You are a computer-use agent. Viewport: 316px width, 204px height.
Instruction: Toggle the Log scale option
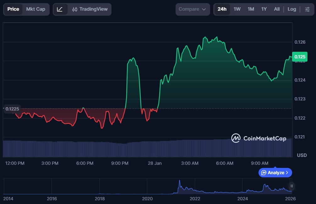[291, 9]
